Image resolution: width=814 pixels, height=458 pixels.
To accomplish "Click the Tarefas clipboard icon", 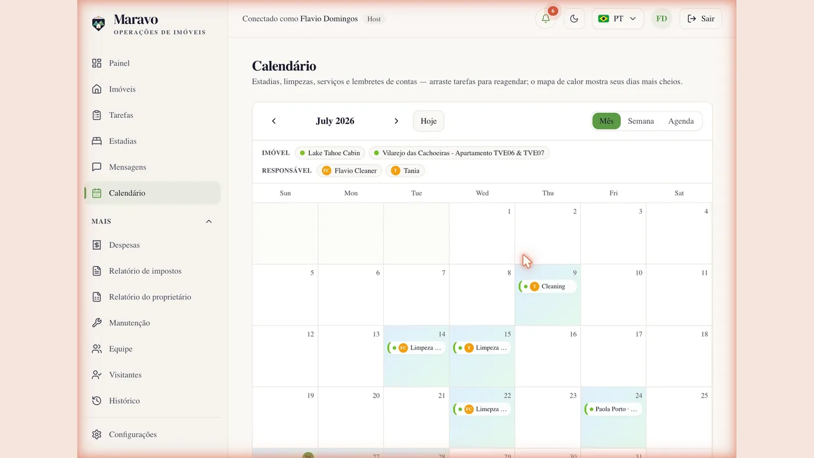I will point(97,115).
